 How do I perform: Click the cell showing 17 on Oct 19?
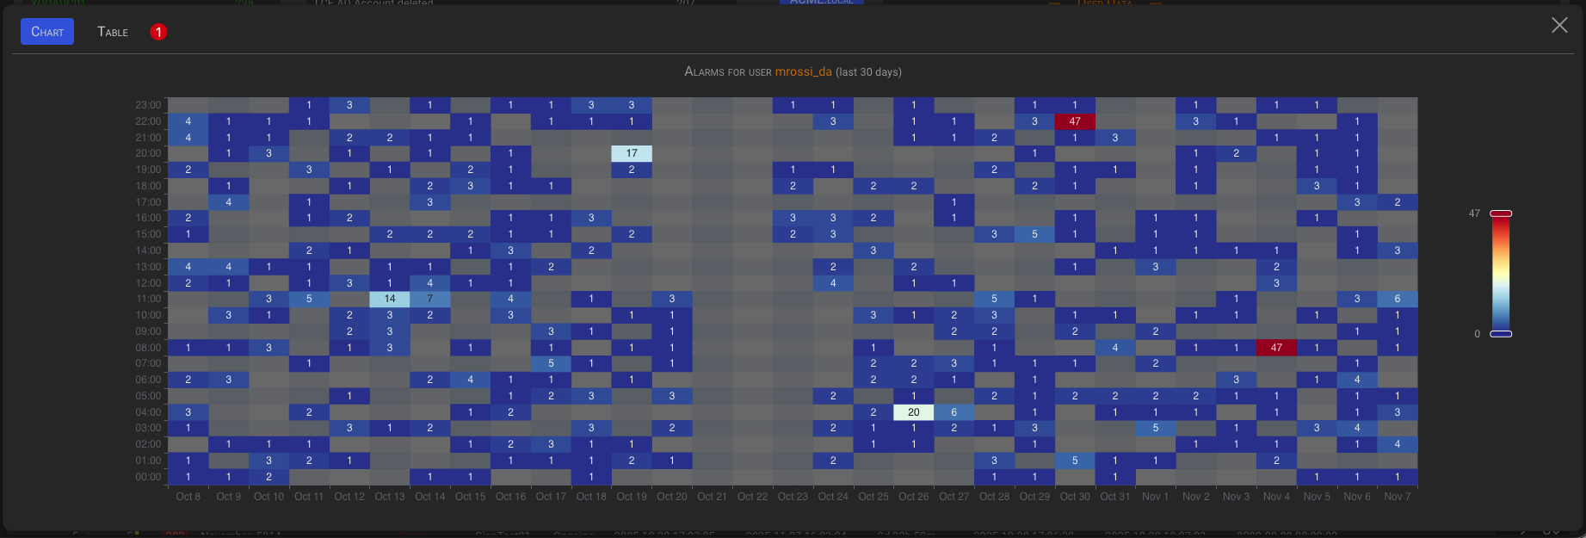[x=632, y=153]
